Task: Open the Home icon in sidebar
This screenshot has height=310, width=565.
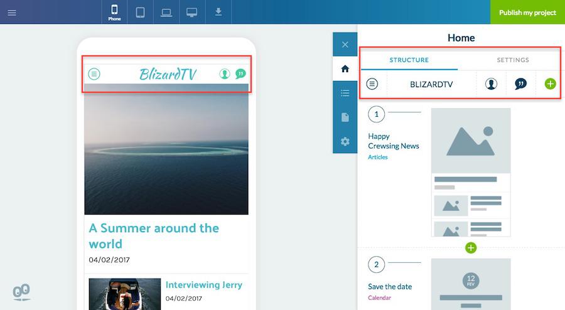Action: (345, 69)
